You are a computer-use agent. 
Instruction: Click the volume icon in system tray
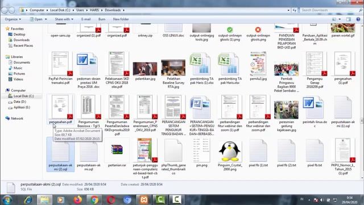(x=322, y=200)
